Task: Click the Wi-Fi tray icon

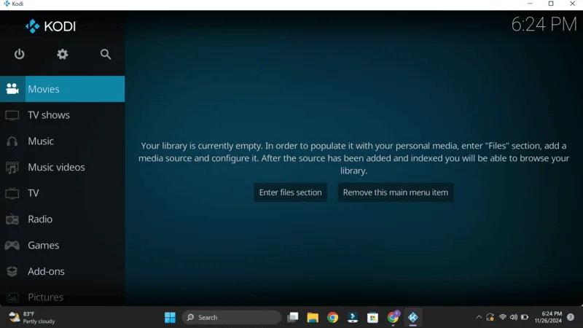Action: click(x=503, y=317)
